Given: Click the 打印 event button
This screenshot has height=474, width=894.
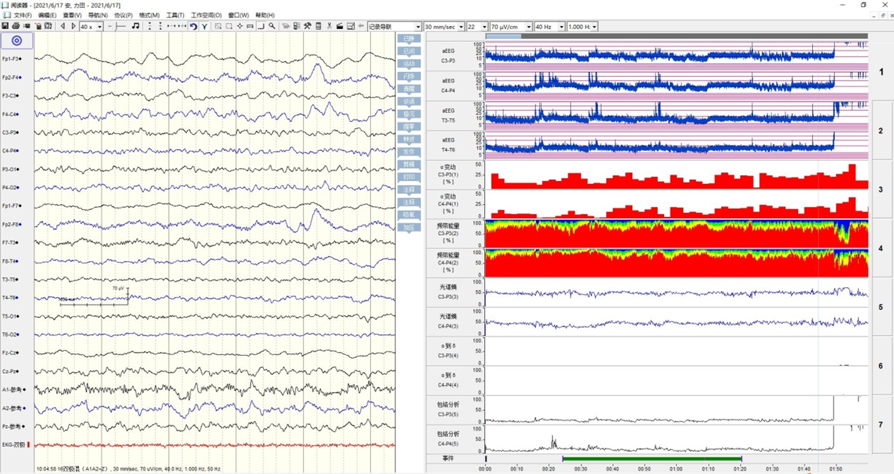Looking at the screenshot, I should (409, 177).
